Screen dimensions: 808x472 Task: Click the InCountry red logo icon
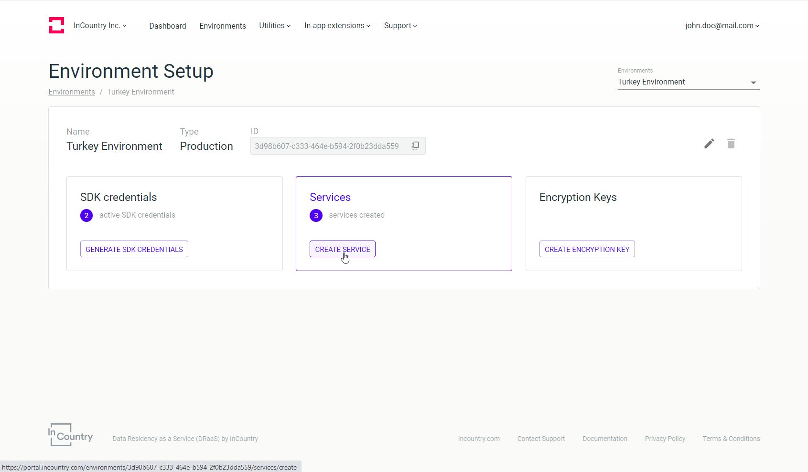(56, 25)
